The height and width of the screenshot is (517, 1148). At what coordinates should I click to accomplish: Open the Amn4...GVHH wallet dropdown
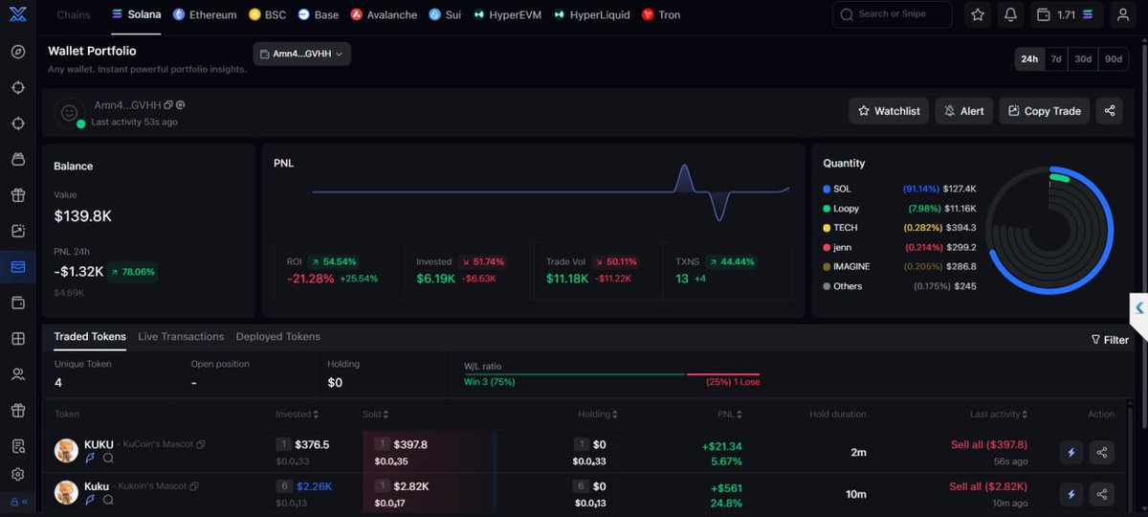point(302,55)
